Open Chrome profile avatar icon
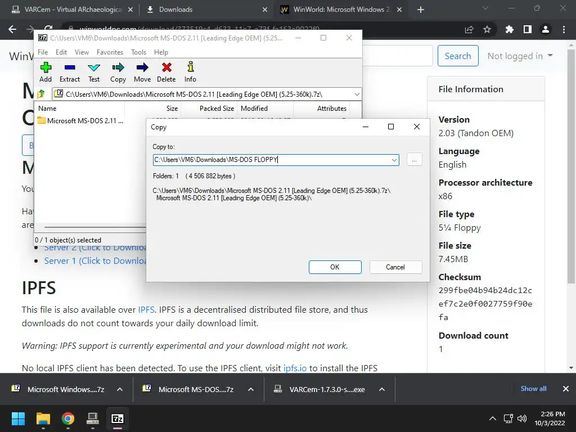Image resolution: width=576 pixels, height=432 pixels. pos(546,29)
